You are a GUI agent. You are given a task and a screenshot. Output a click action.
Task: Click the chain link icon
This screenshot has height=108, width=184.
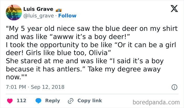point(70,101)
